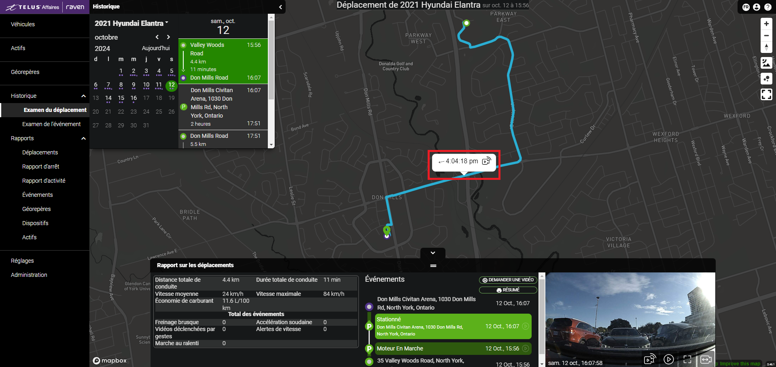Click the Stationné P icon in events

point(369,326)
